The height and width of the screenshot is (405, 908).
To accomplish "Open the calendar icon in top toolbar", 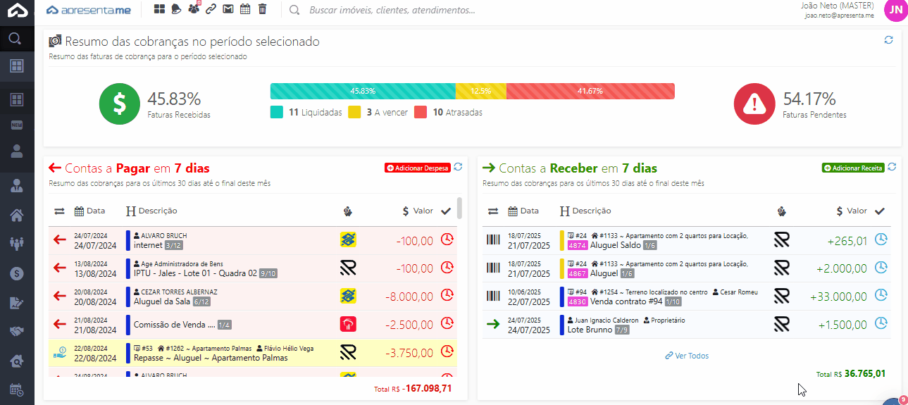I will [245, 9].
